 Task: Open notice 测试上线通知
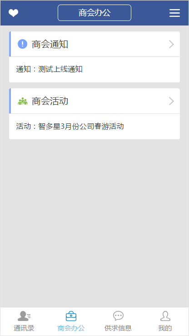coord(94,69)
